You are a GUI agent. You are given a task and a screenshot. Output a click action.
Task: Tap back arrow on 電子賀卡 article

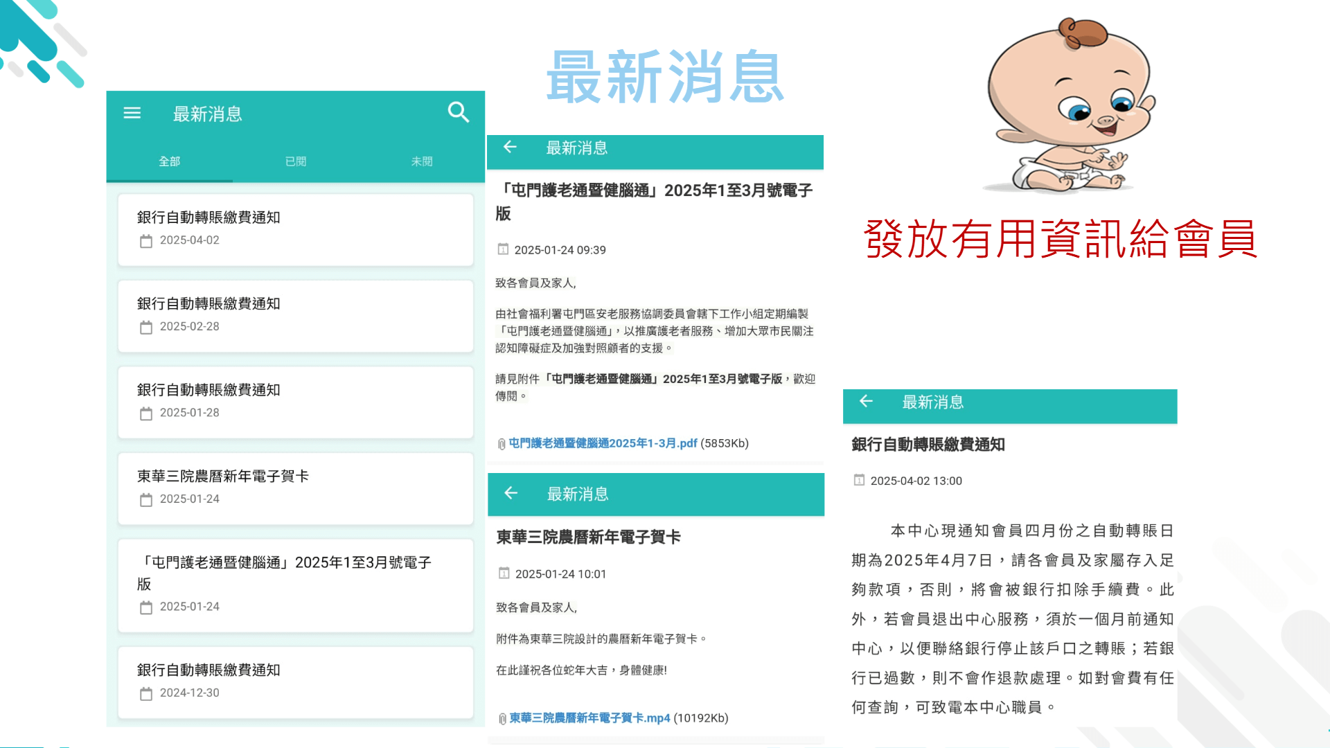coord(511,492)
